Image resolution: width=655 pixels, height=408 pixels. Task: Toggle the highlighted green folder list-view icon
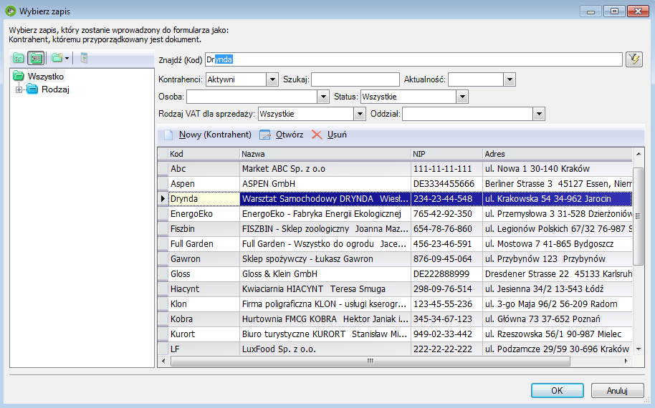coord(36,58)
